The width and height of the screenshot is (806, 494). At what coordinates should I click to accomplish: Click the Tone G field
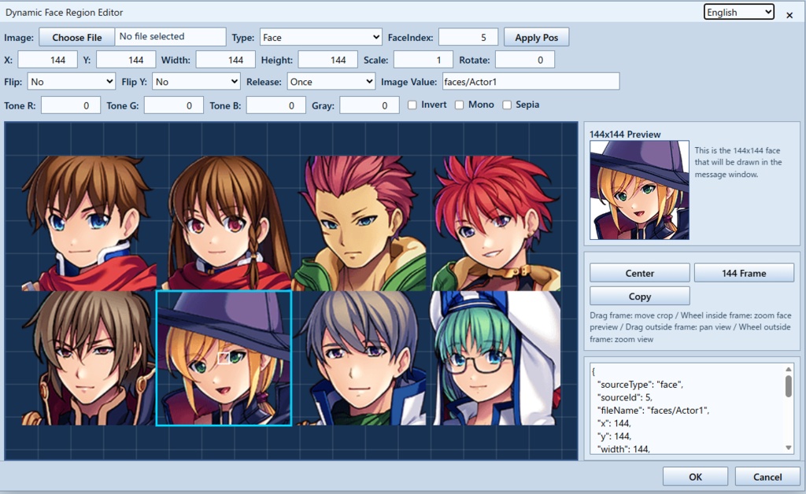pyautogui.click(x=174, y=105)
